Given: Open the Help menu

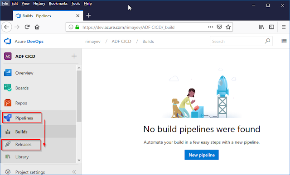Looking at the screenshot, I should (87, 4).
